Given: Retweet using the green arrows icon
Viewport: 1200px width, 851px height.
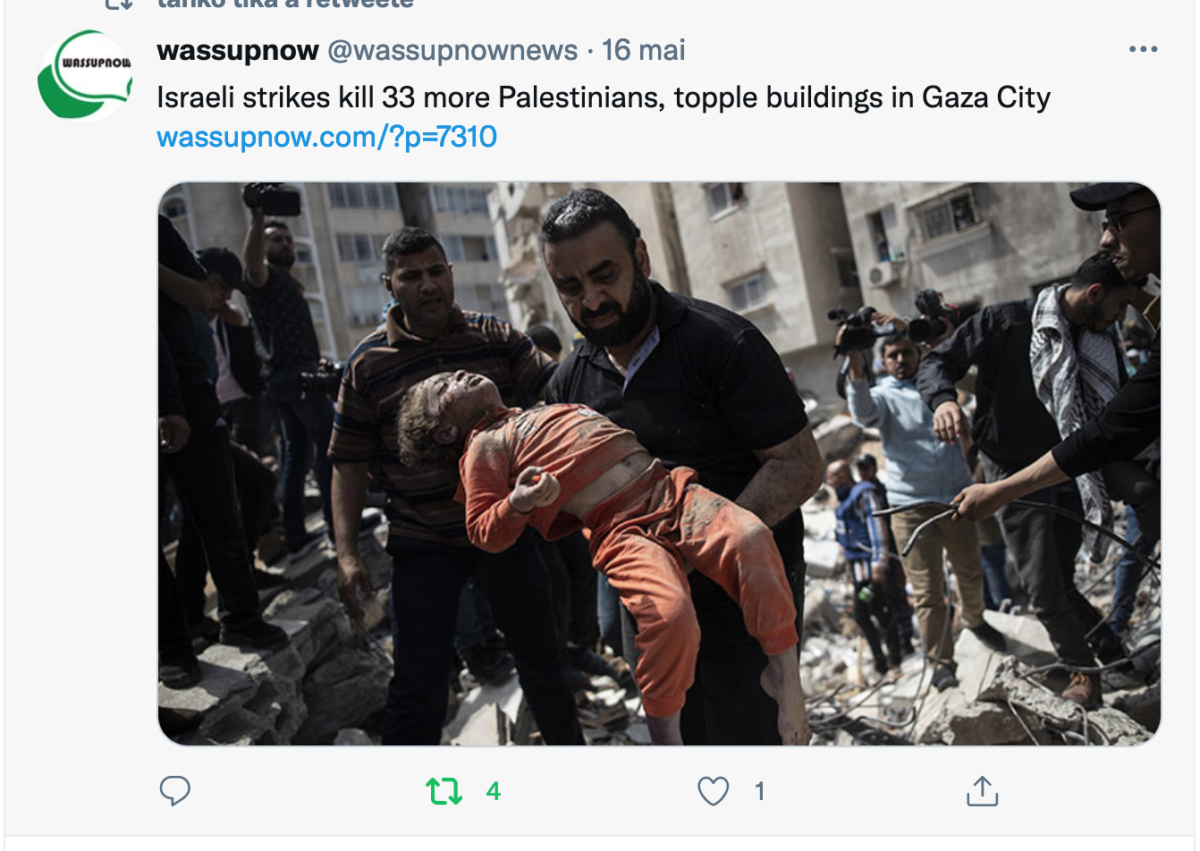Looking at the screenshot, I should click(444, 791).
